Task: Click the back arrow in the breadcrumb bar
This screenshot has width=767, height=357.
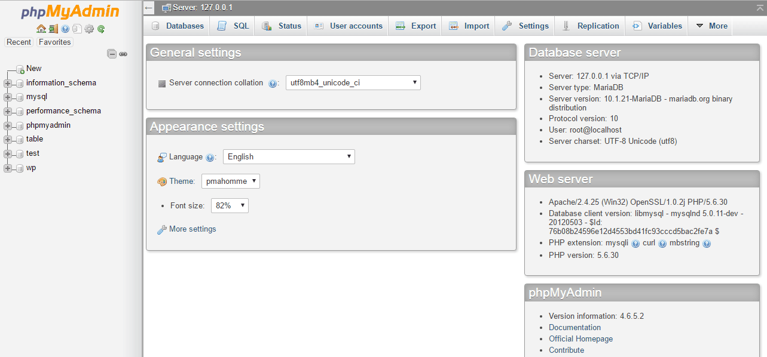Action: pos(149,8)
